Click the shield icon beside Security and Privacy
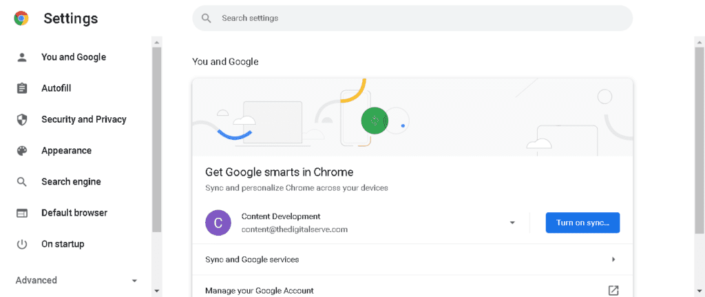The width and height of the screenshot is (705, 297). pyautogui.click(x=21, y=119)
